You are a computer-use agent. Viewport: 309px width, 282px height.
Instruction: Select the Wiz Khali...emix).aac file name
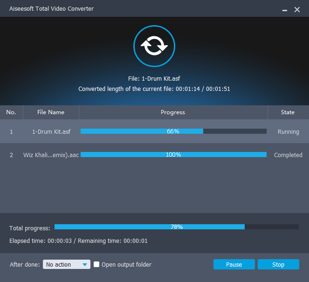51,155
